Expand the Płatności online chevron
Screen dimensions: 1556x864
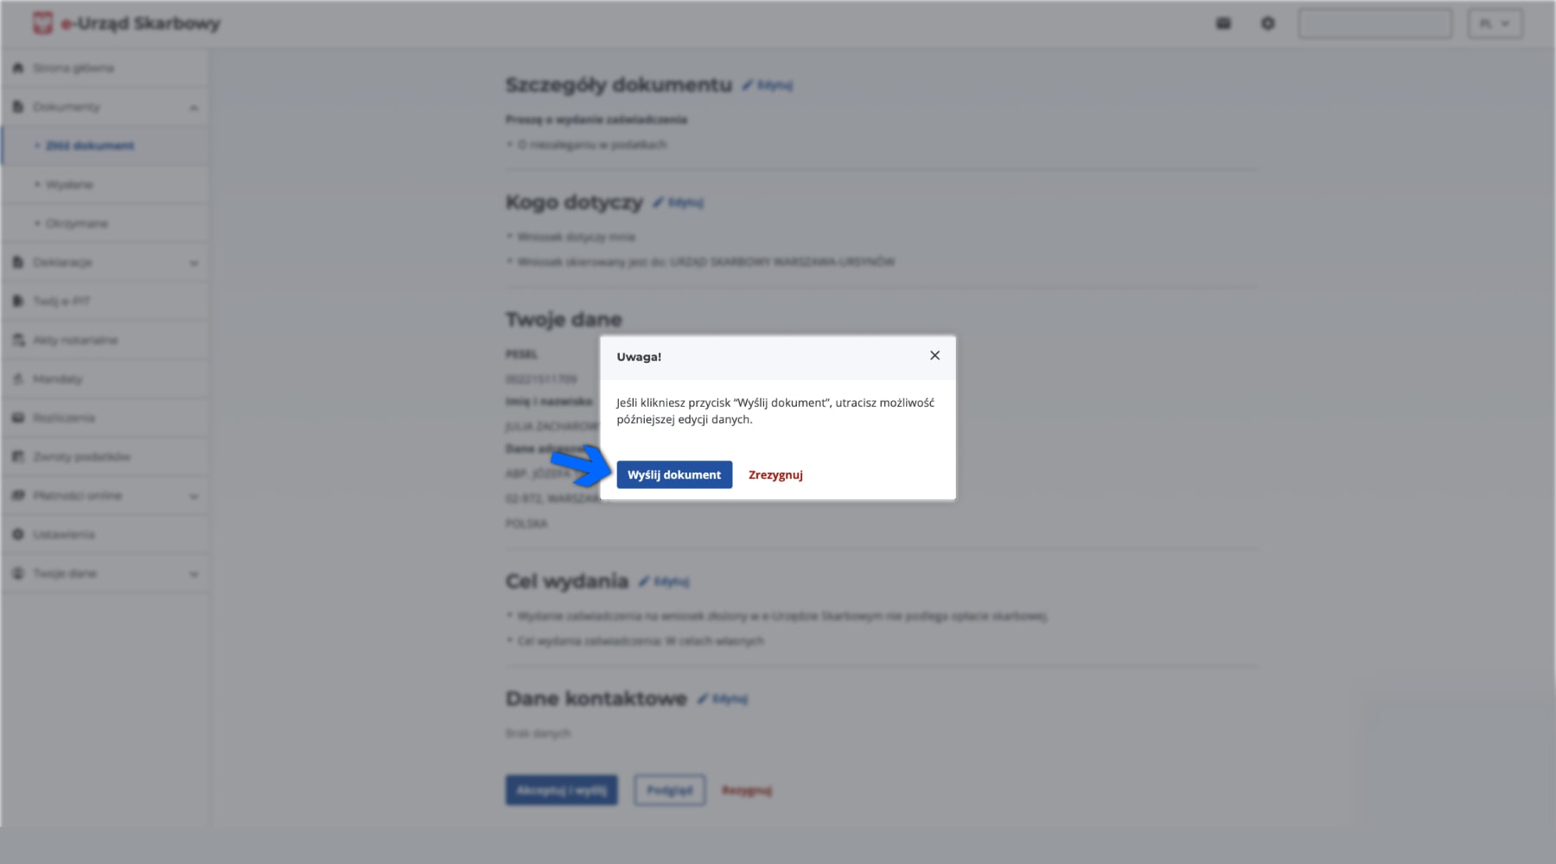[x=194, y=496]
